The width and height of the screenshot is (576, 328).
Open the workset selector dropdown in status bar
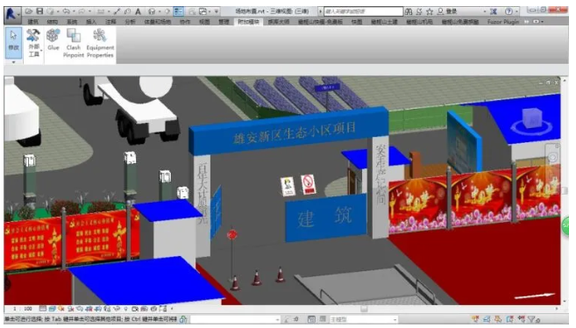(235, 319)
